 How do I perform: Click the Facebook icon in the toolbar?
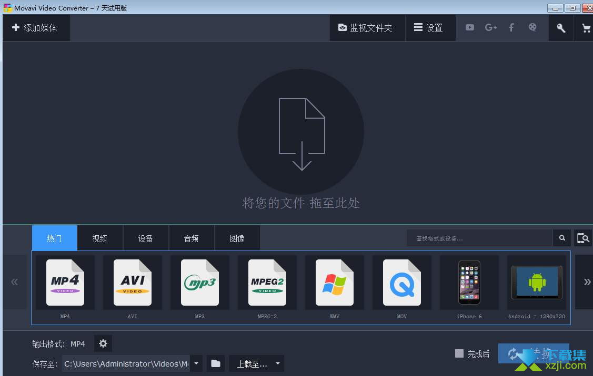click(511, 27)
